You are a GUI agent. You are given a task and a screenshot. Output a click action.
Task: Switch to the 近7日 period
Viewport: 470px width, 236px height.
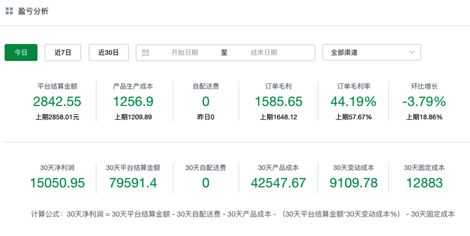point(62,53)
